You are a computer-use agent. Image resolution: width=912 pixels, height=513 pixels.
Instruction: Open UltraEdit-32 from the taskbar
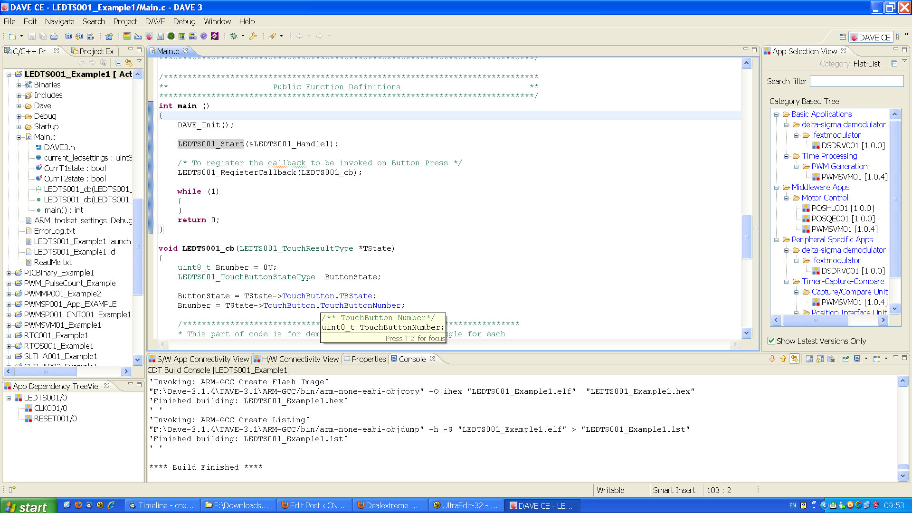click(465, 505)
